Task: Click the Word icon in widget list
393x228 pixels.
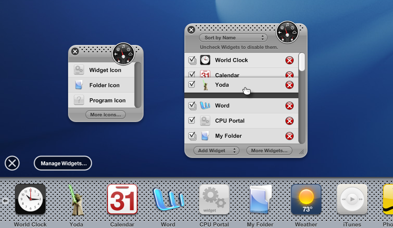Action: (x=205, y=106)
